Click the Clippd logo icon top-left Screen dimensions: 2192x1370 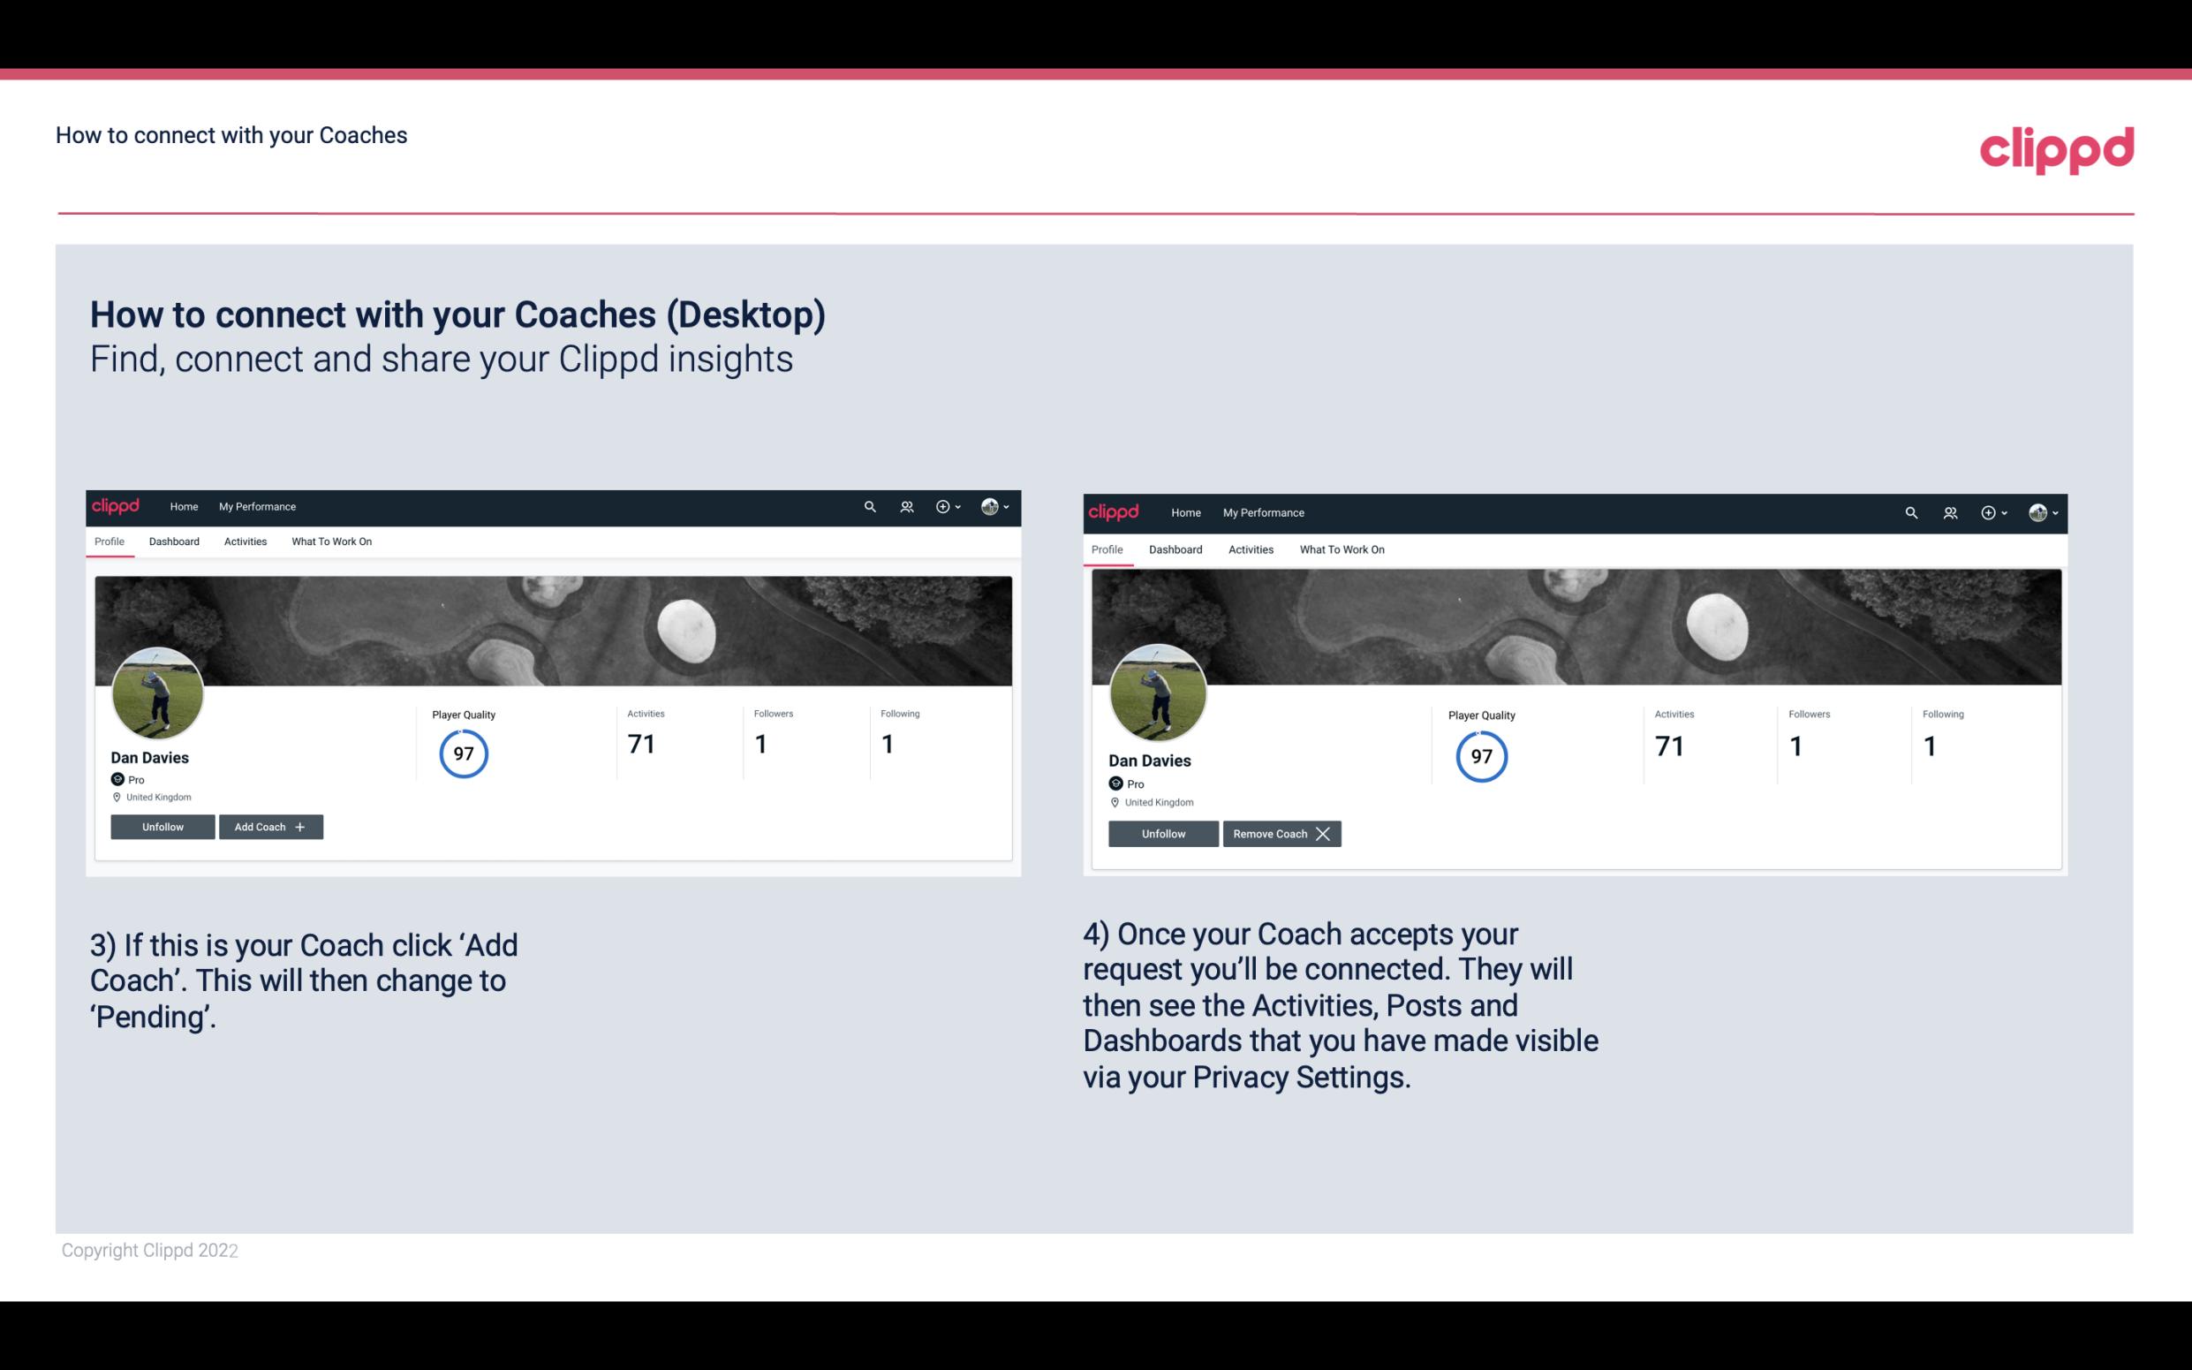117,505
